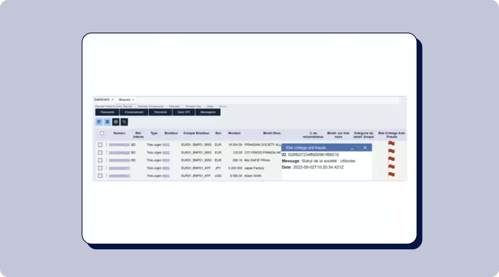Close the Etat criblage anti-fraude popup

pyautogui.click(x=365, y=147)
